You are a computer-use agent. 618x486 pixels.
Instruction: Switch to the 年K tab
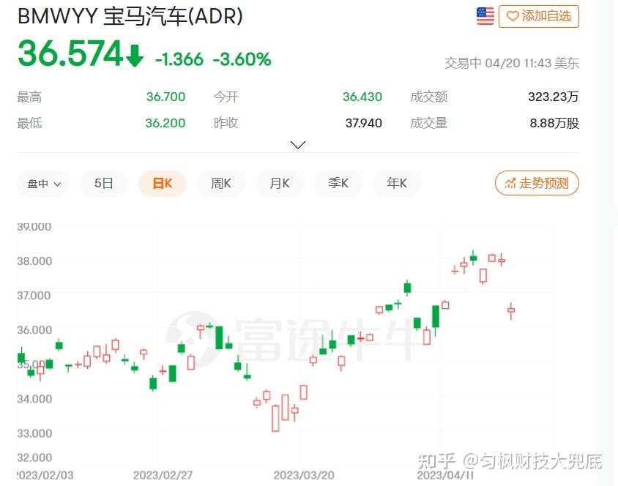pos(396,184)
